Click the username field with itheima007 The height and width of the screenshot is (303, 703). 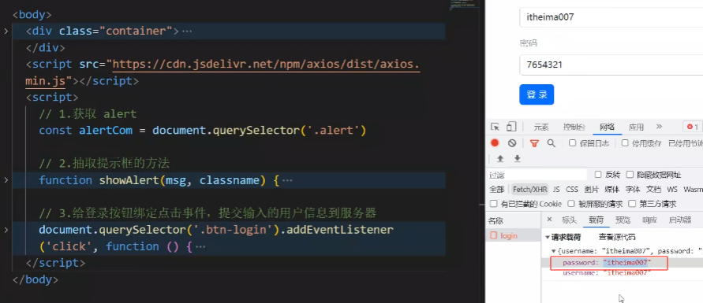click(611, 17)
